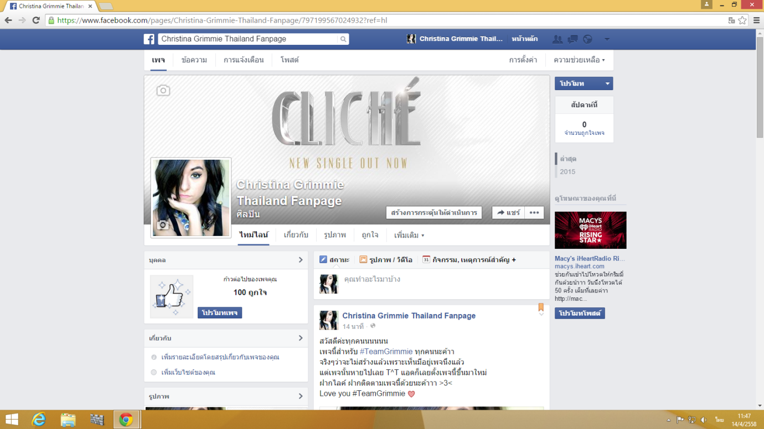
Task: Click โปรโมทเพจ button
Action: (x=220, y=313)
